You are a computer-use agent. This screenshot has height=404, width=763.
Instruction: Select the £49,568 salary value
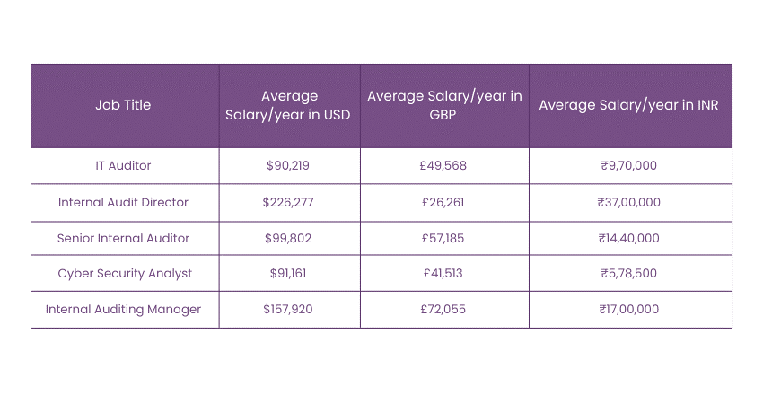pyautogui.click(x=444, y=166)
